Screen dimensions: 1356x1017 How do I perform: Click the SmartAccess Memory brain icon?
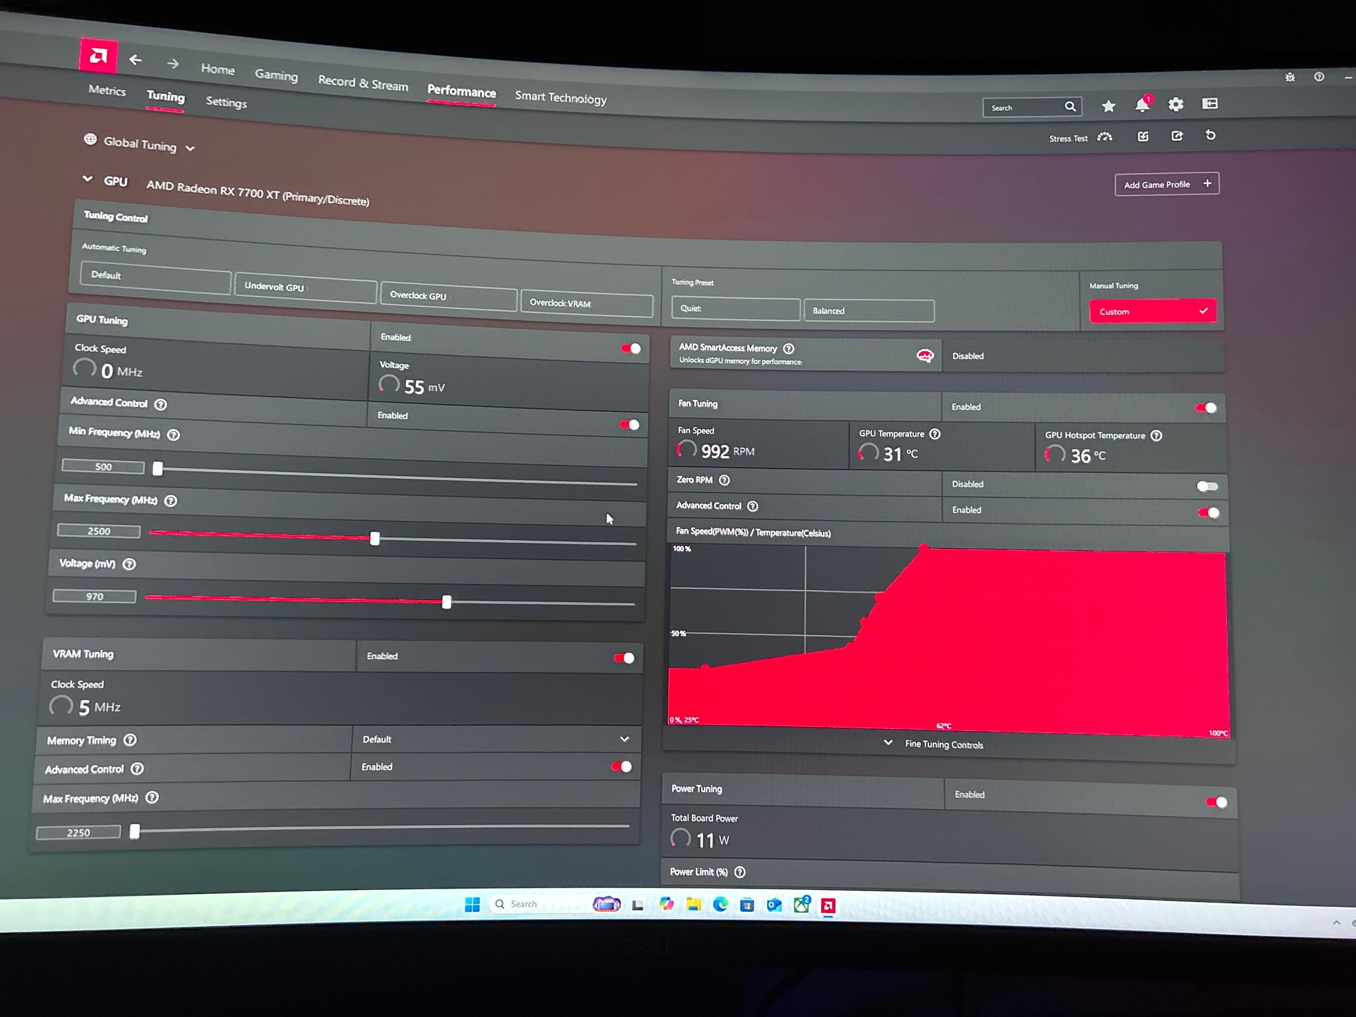pyautogui.click(x=925, y=356)
